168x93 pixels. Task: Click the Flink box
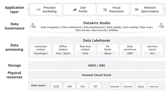85,53
